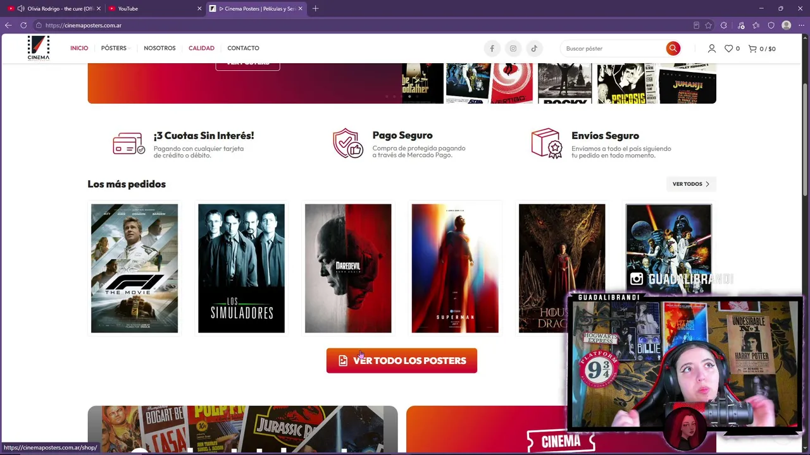Open reader view icon in address bar
810x455 pixels.
[697, 25]
